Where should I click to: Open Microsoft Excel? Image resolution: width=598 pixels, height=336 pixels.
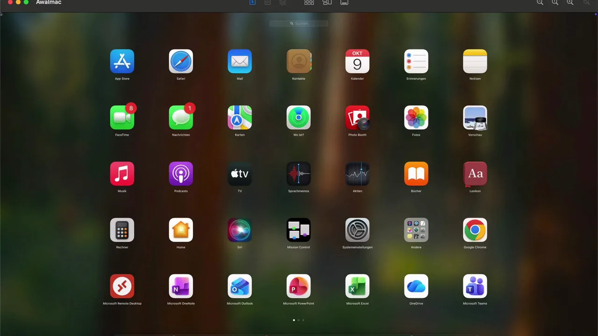(x=357, y=286)
